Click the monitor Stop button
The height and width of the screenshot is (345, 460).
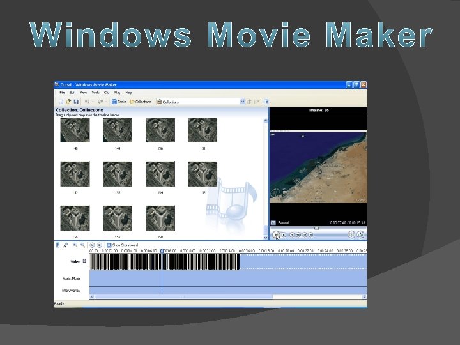[x=284, y=234]
